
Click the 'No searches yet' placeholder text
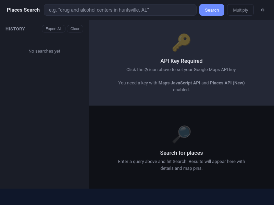[x=44, y=51]
